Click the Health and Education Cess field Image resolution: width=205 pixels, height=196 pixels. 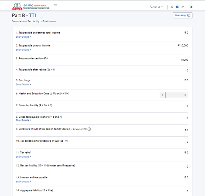point(176,95)
